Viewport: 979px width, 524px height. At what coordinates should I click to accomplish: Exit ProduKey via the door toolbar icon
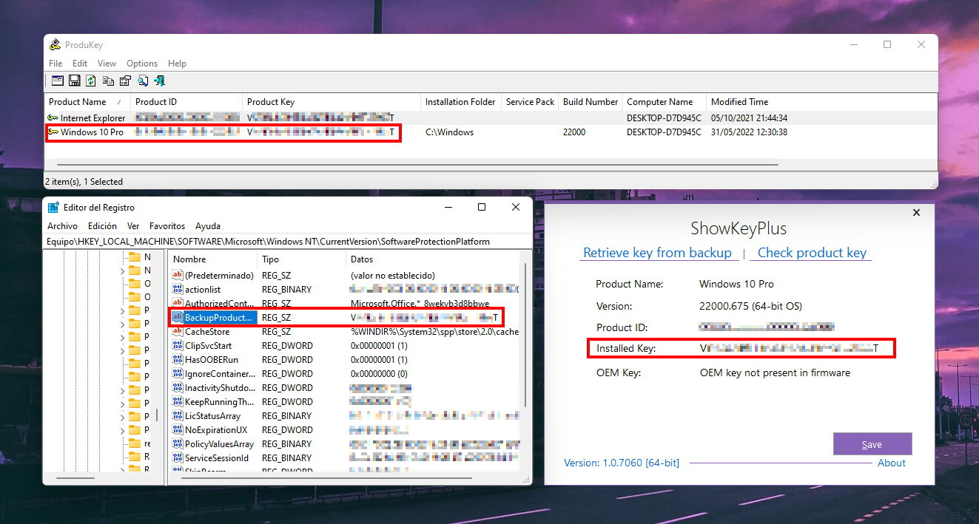point(158,81)
